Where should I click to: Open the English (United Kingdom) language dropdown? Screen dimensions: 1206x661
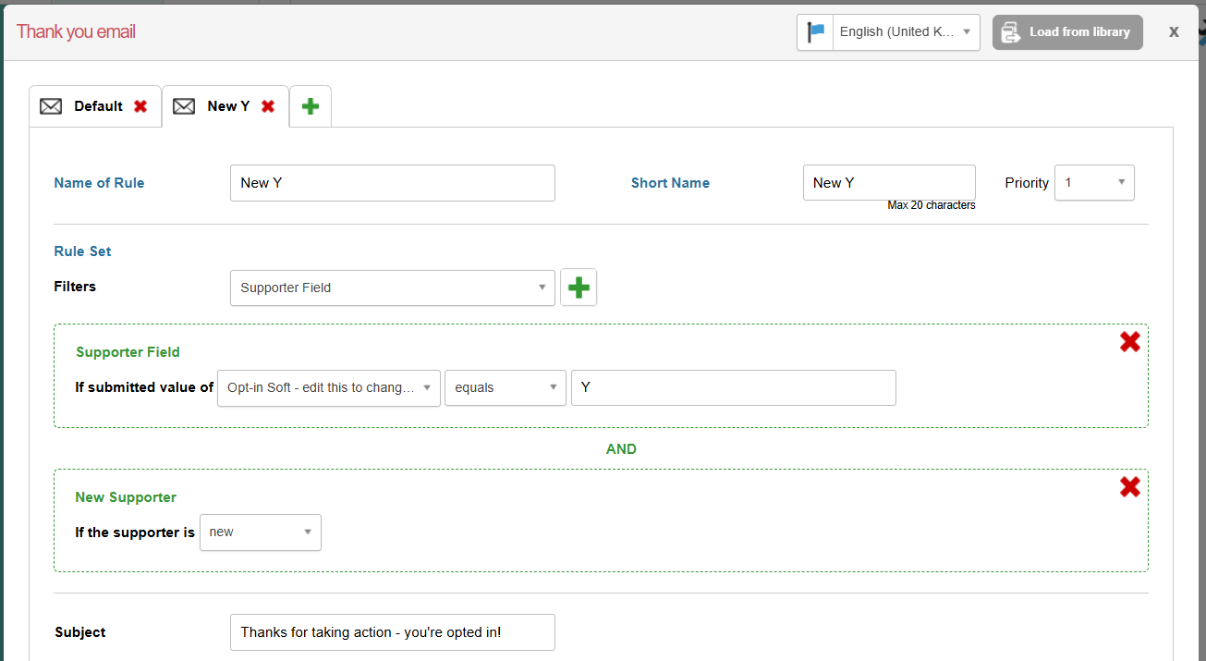pos(906,31)
